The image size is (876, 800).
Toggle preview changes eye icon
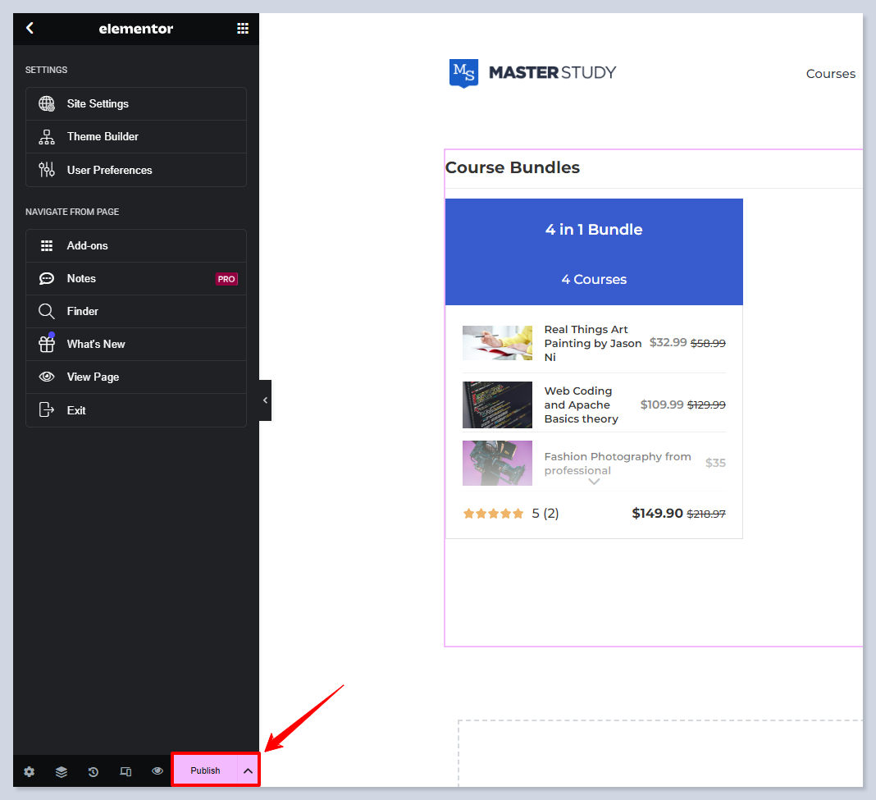157,771
